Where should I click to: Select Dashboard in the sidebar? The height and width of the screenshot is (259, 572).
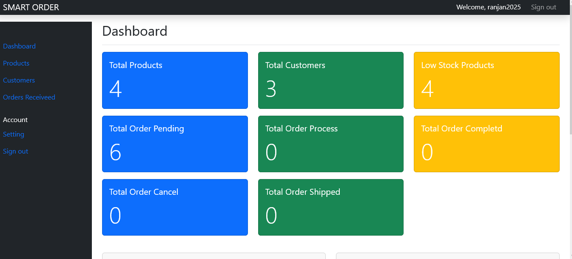click(x=19, y=46)
